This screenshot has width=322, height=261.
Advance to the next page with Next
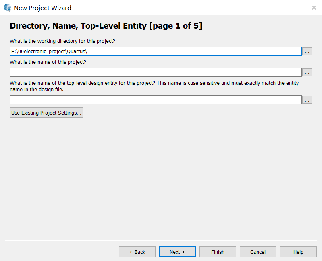tap(177, 252)
